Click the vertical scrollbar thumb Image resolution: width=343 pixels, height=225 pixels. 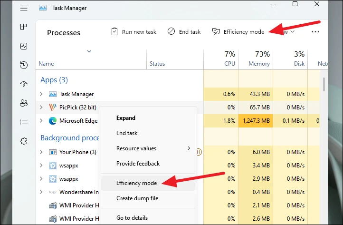coord(324,85)
